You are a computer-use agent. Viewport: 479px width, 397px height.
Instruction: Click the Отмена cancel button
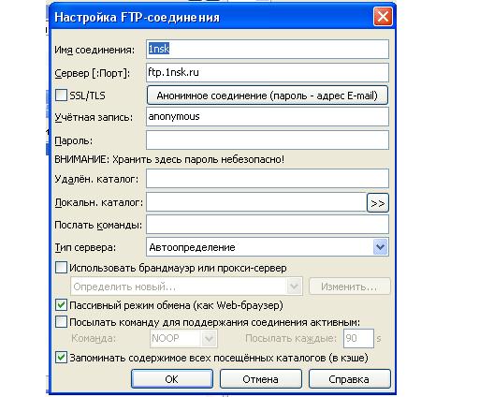[x=261, y=379]
